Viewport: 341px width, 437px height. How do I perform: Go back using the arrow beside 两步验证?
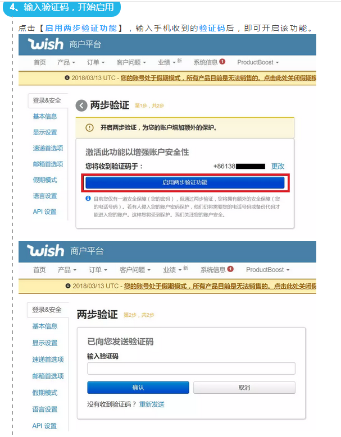coord(81,105)
